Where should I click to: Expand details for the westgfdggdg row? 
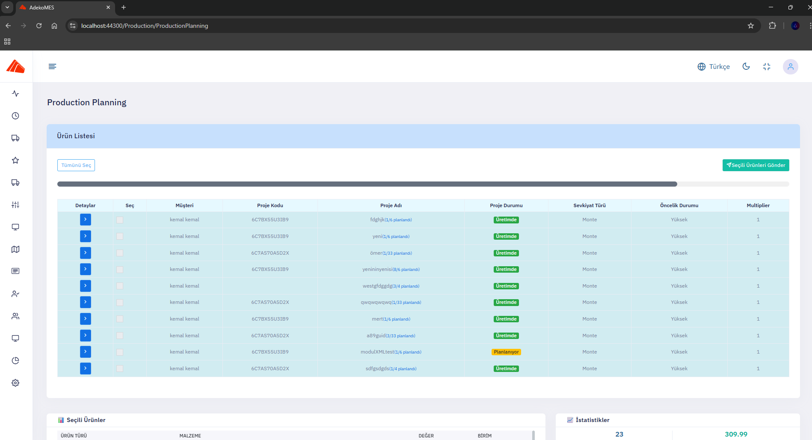pyautogui.click(x=86, y=286)
